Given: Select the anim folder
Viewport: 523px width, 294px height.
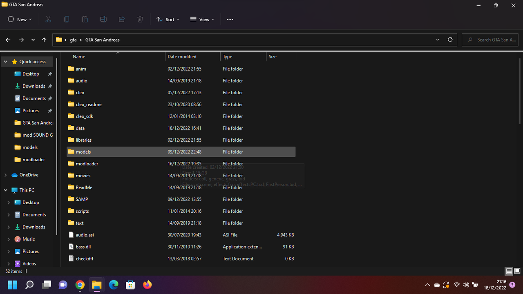Looking at the screenshot, I should point(181,69).
